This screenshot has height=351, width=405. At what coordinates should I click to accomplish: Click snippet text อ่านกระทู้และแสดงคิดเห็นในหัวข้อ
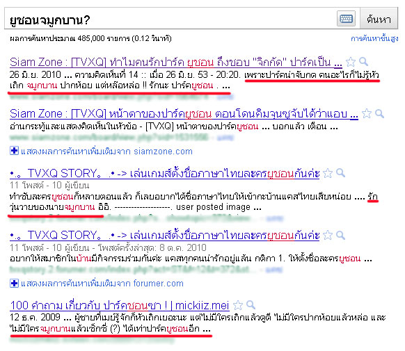[x=73, y=126]
